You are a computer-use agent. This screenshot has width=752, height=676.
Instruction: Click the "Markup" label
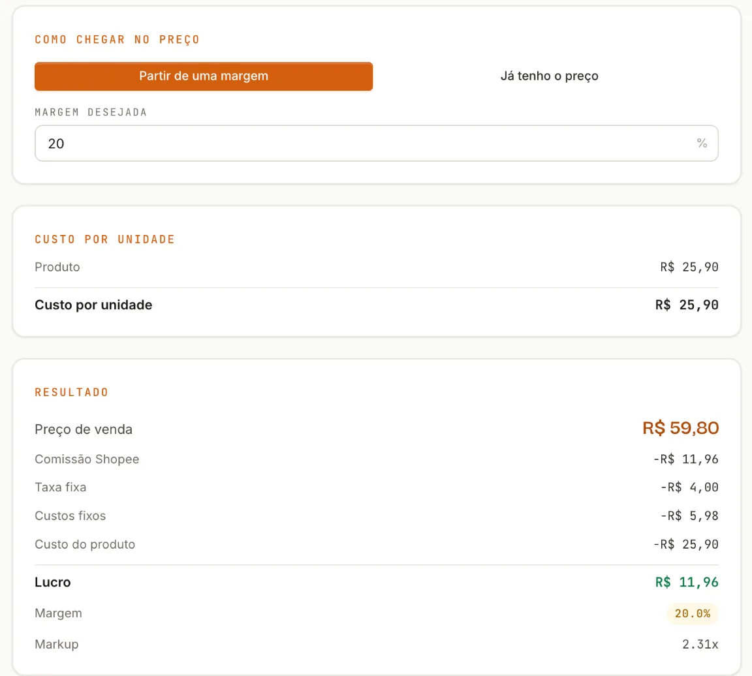click(57, 645)
